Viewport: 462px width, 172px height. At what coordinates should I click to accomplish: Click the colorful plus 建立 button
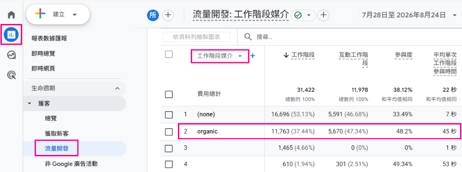click(x=58, y=14)
